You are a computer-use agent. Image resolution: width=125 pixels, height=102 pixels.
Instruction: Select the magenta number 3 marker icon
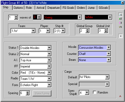click(x=120, y=23)
